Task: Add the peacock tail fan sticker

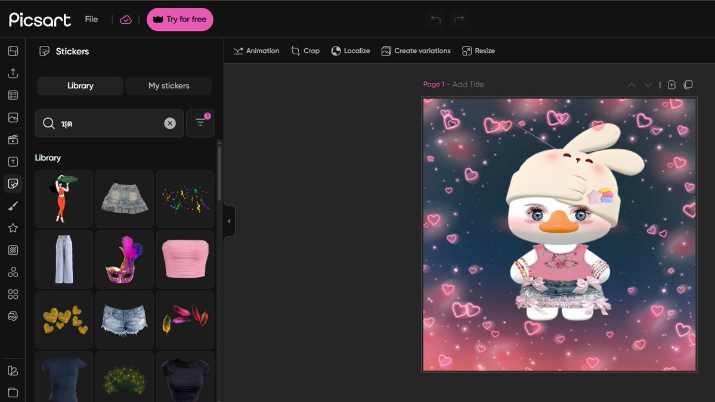Action: [125, 377]
